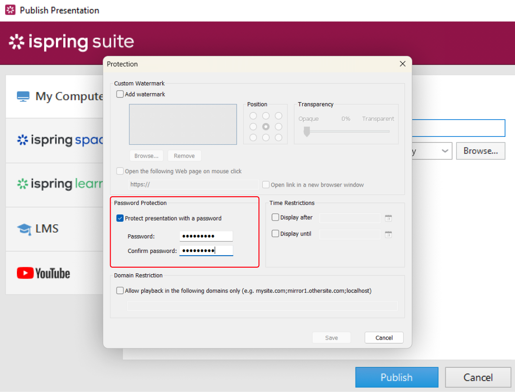Select the top-left watermark position
Screen dimensions: 515x392
253,116
